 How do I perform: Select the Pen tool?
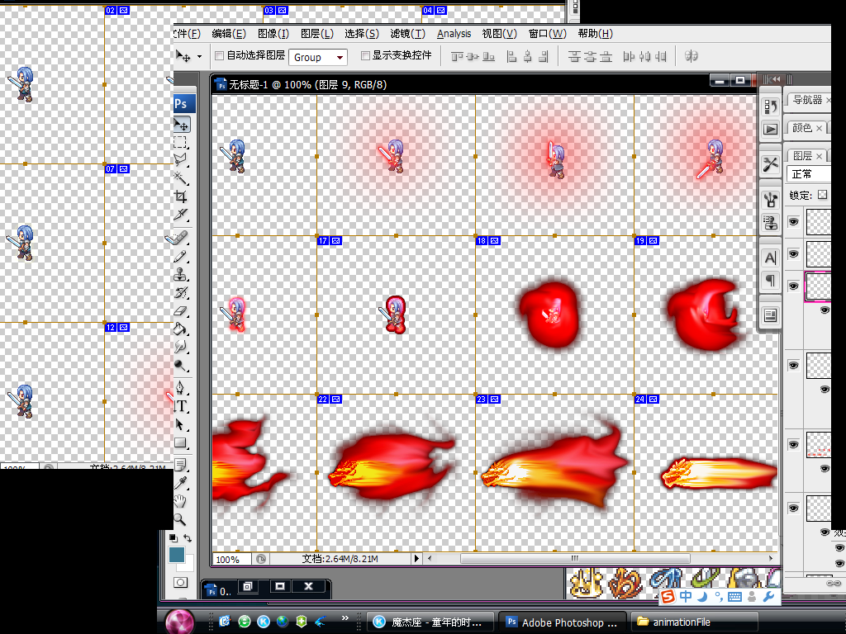point(180,388)
